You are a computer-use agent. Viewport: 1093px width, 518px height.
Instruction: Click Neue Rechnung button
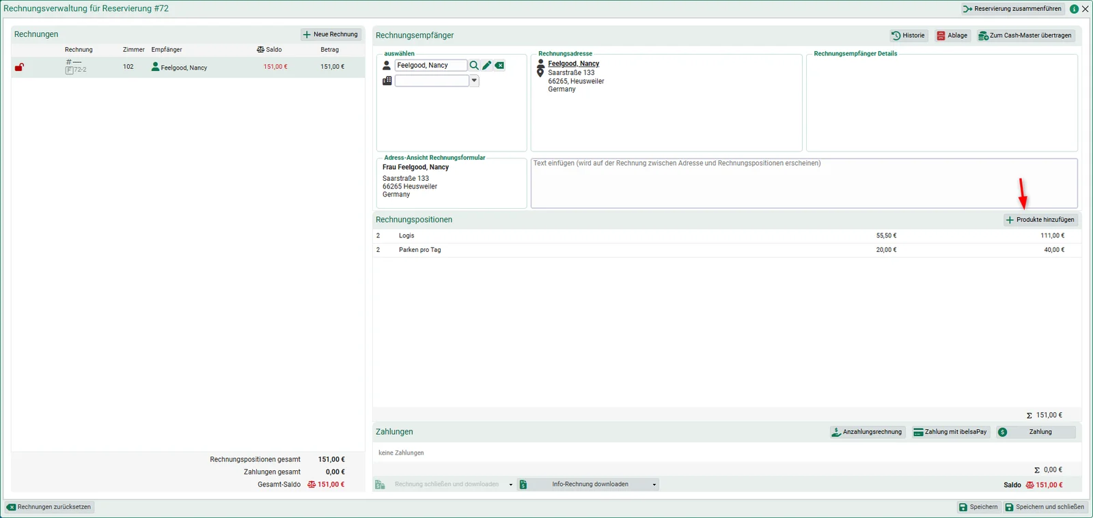pyautogui.click(x=331, y=34)
